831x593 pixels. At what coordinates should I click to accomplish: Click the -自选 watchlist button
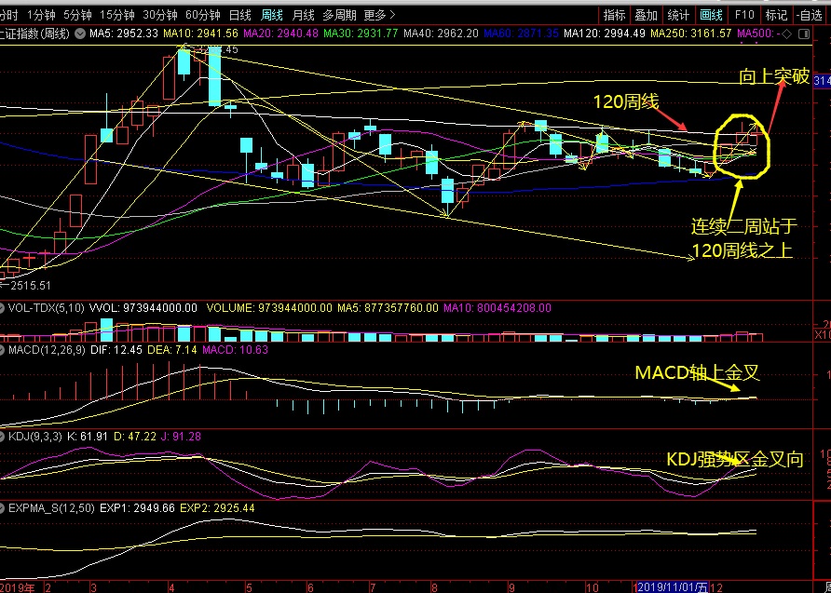[810, 15]
